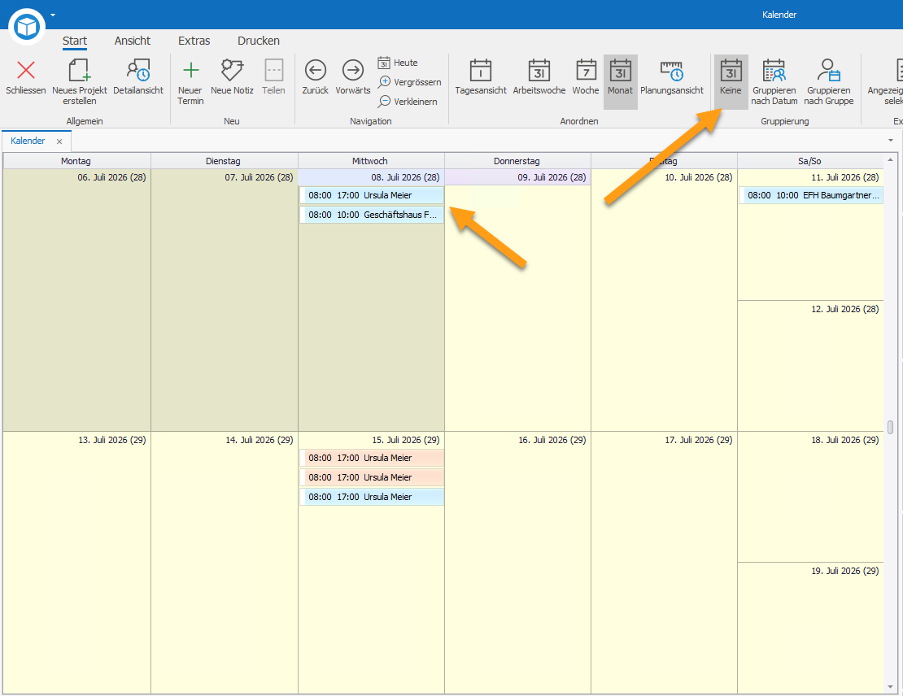Viewport: 903px width, 696px height.
Task: Choose Gruppieren nach Gruppe
Action: 829,82
